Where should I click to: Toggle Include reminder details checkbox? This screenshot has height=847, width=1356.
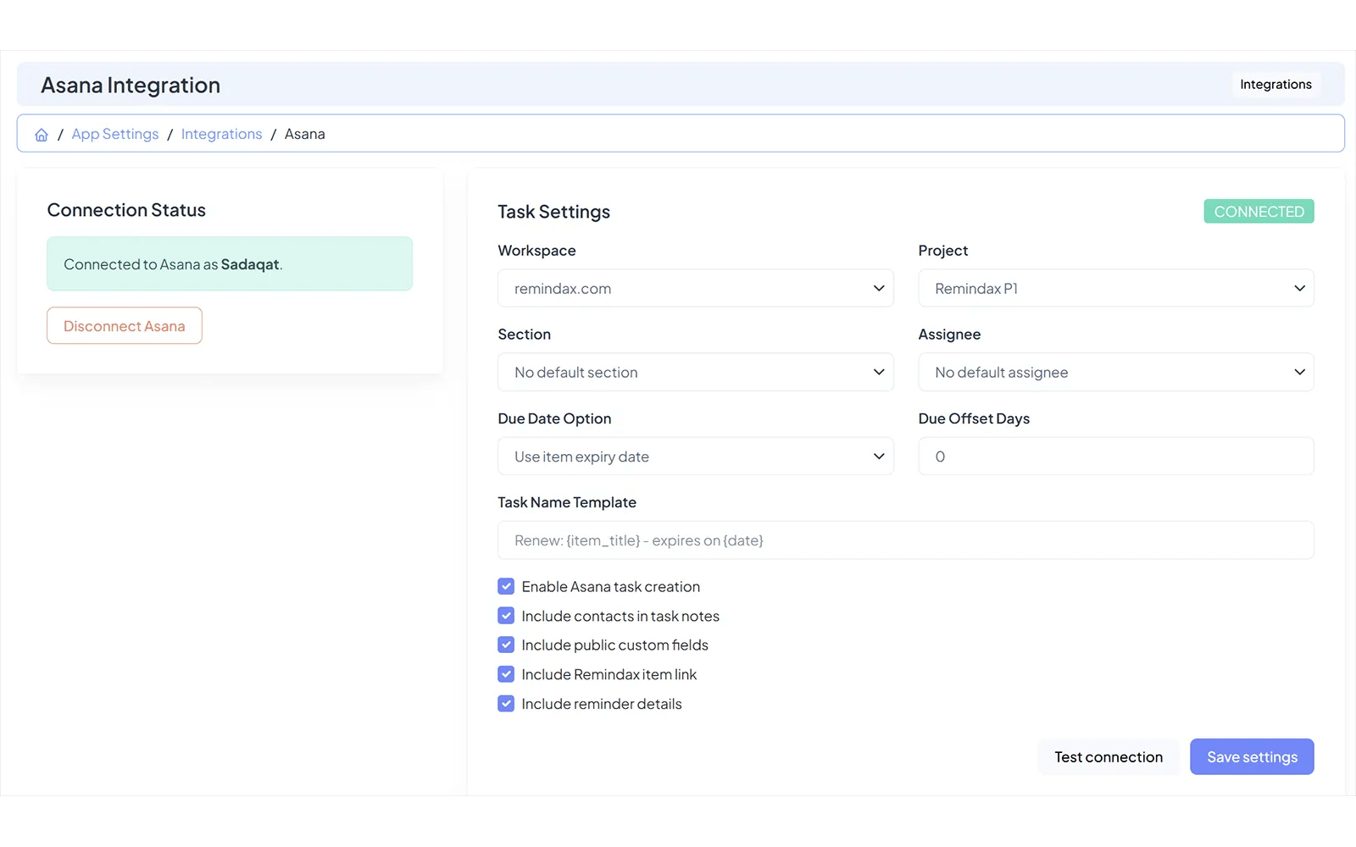[506, 704]
